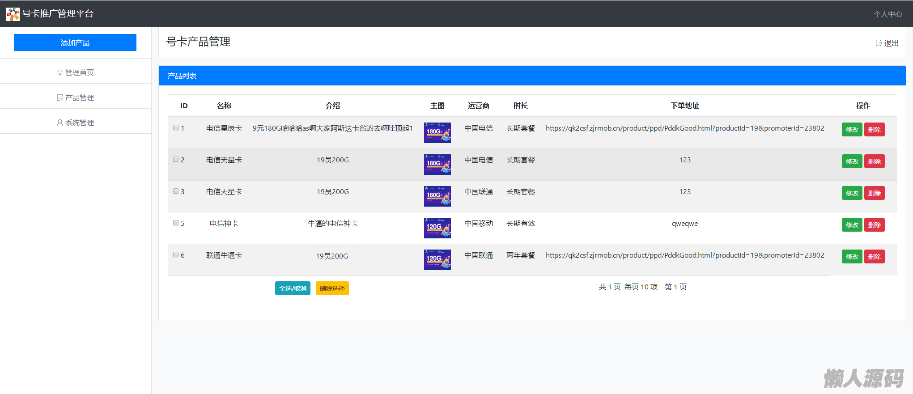Tick the checkbox for product ID 1
The height and width of the screenshot is (394, 913).
coord(176,127)
